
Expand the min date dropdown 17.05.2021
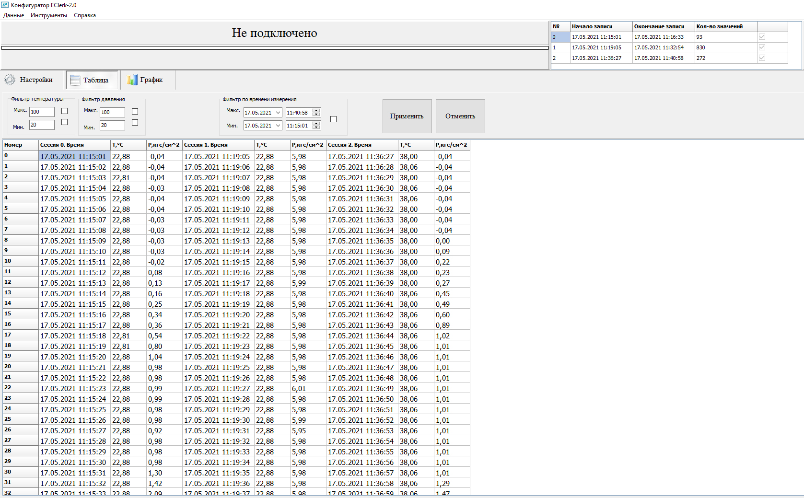(278, 126)
